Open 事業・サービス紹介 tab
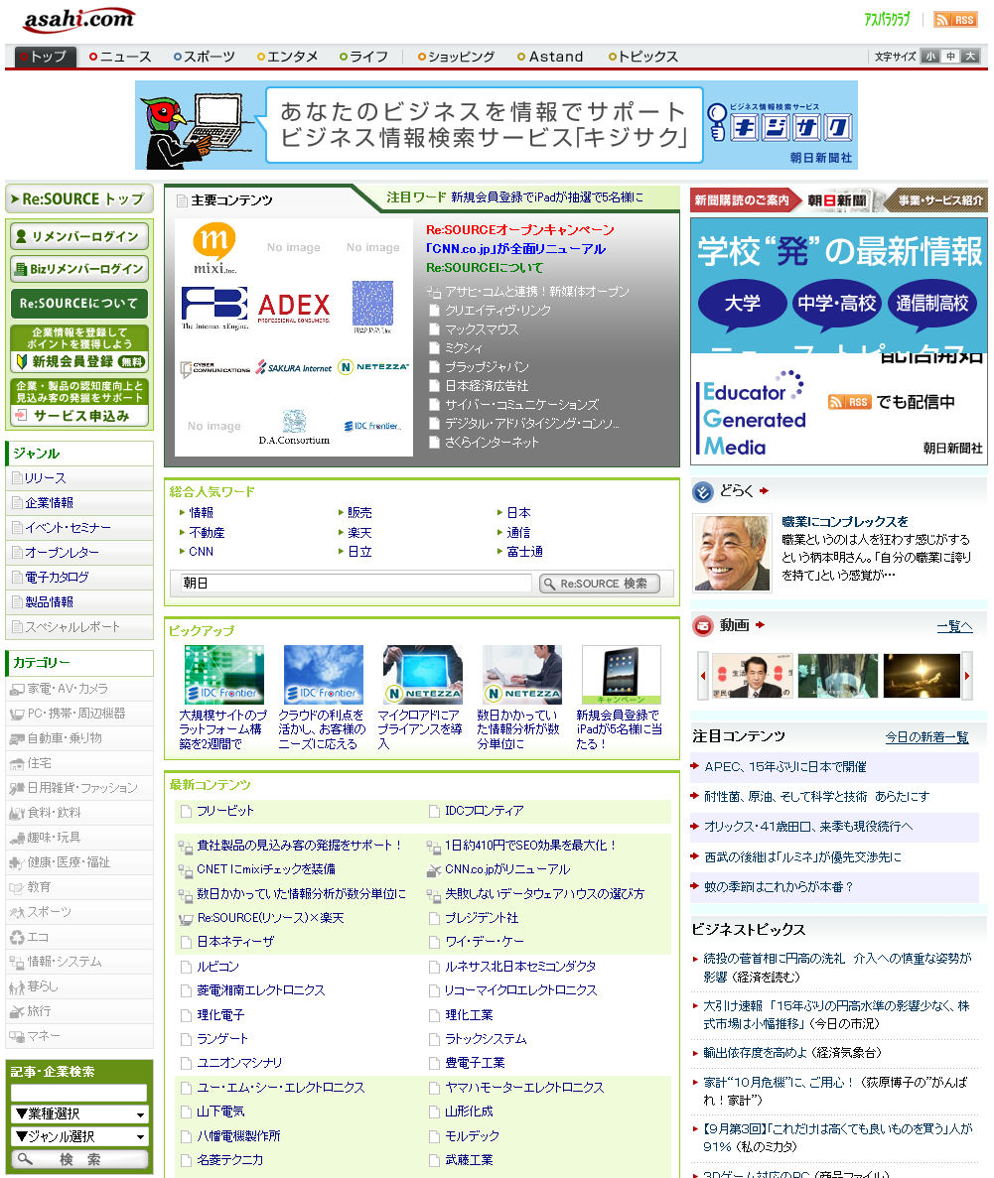Screen dimensions: 994x1178 [937, 199]
